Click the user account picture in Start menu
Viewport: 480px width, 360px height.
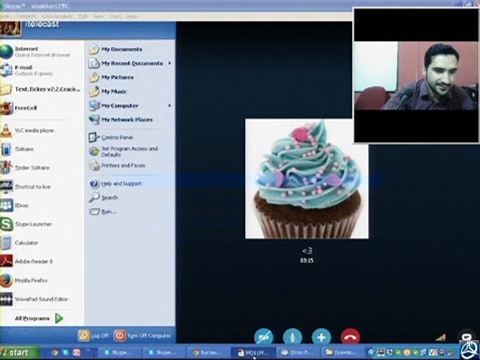point(10,29)
